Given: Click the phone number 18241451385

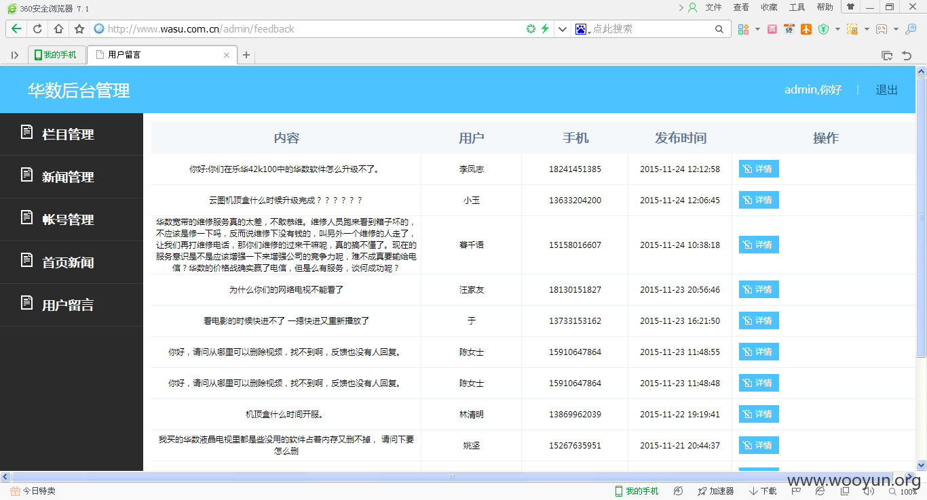Looking at the screenshot, I should (575, 169).
